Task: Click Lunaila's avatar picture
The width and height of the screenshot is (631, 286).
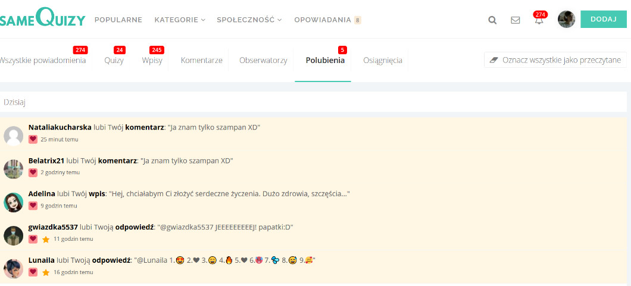Action: pyautogui.click(x=13, y=269)
